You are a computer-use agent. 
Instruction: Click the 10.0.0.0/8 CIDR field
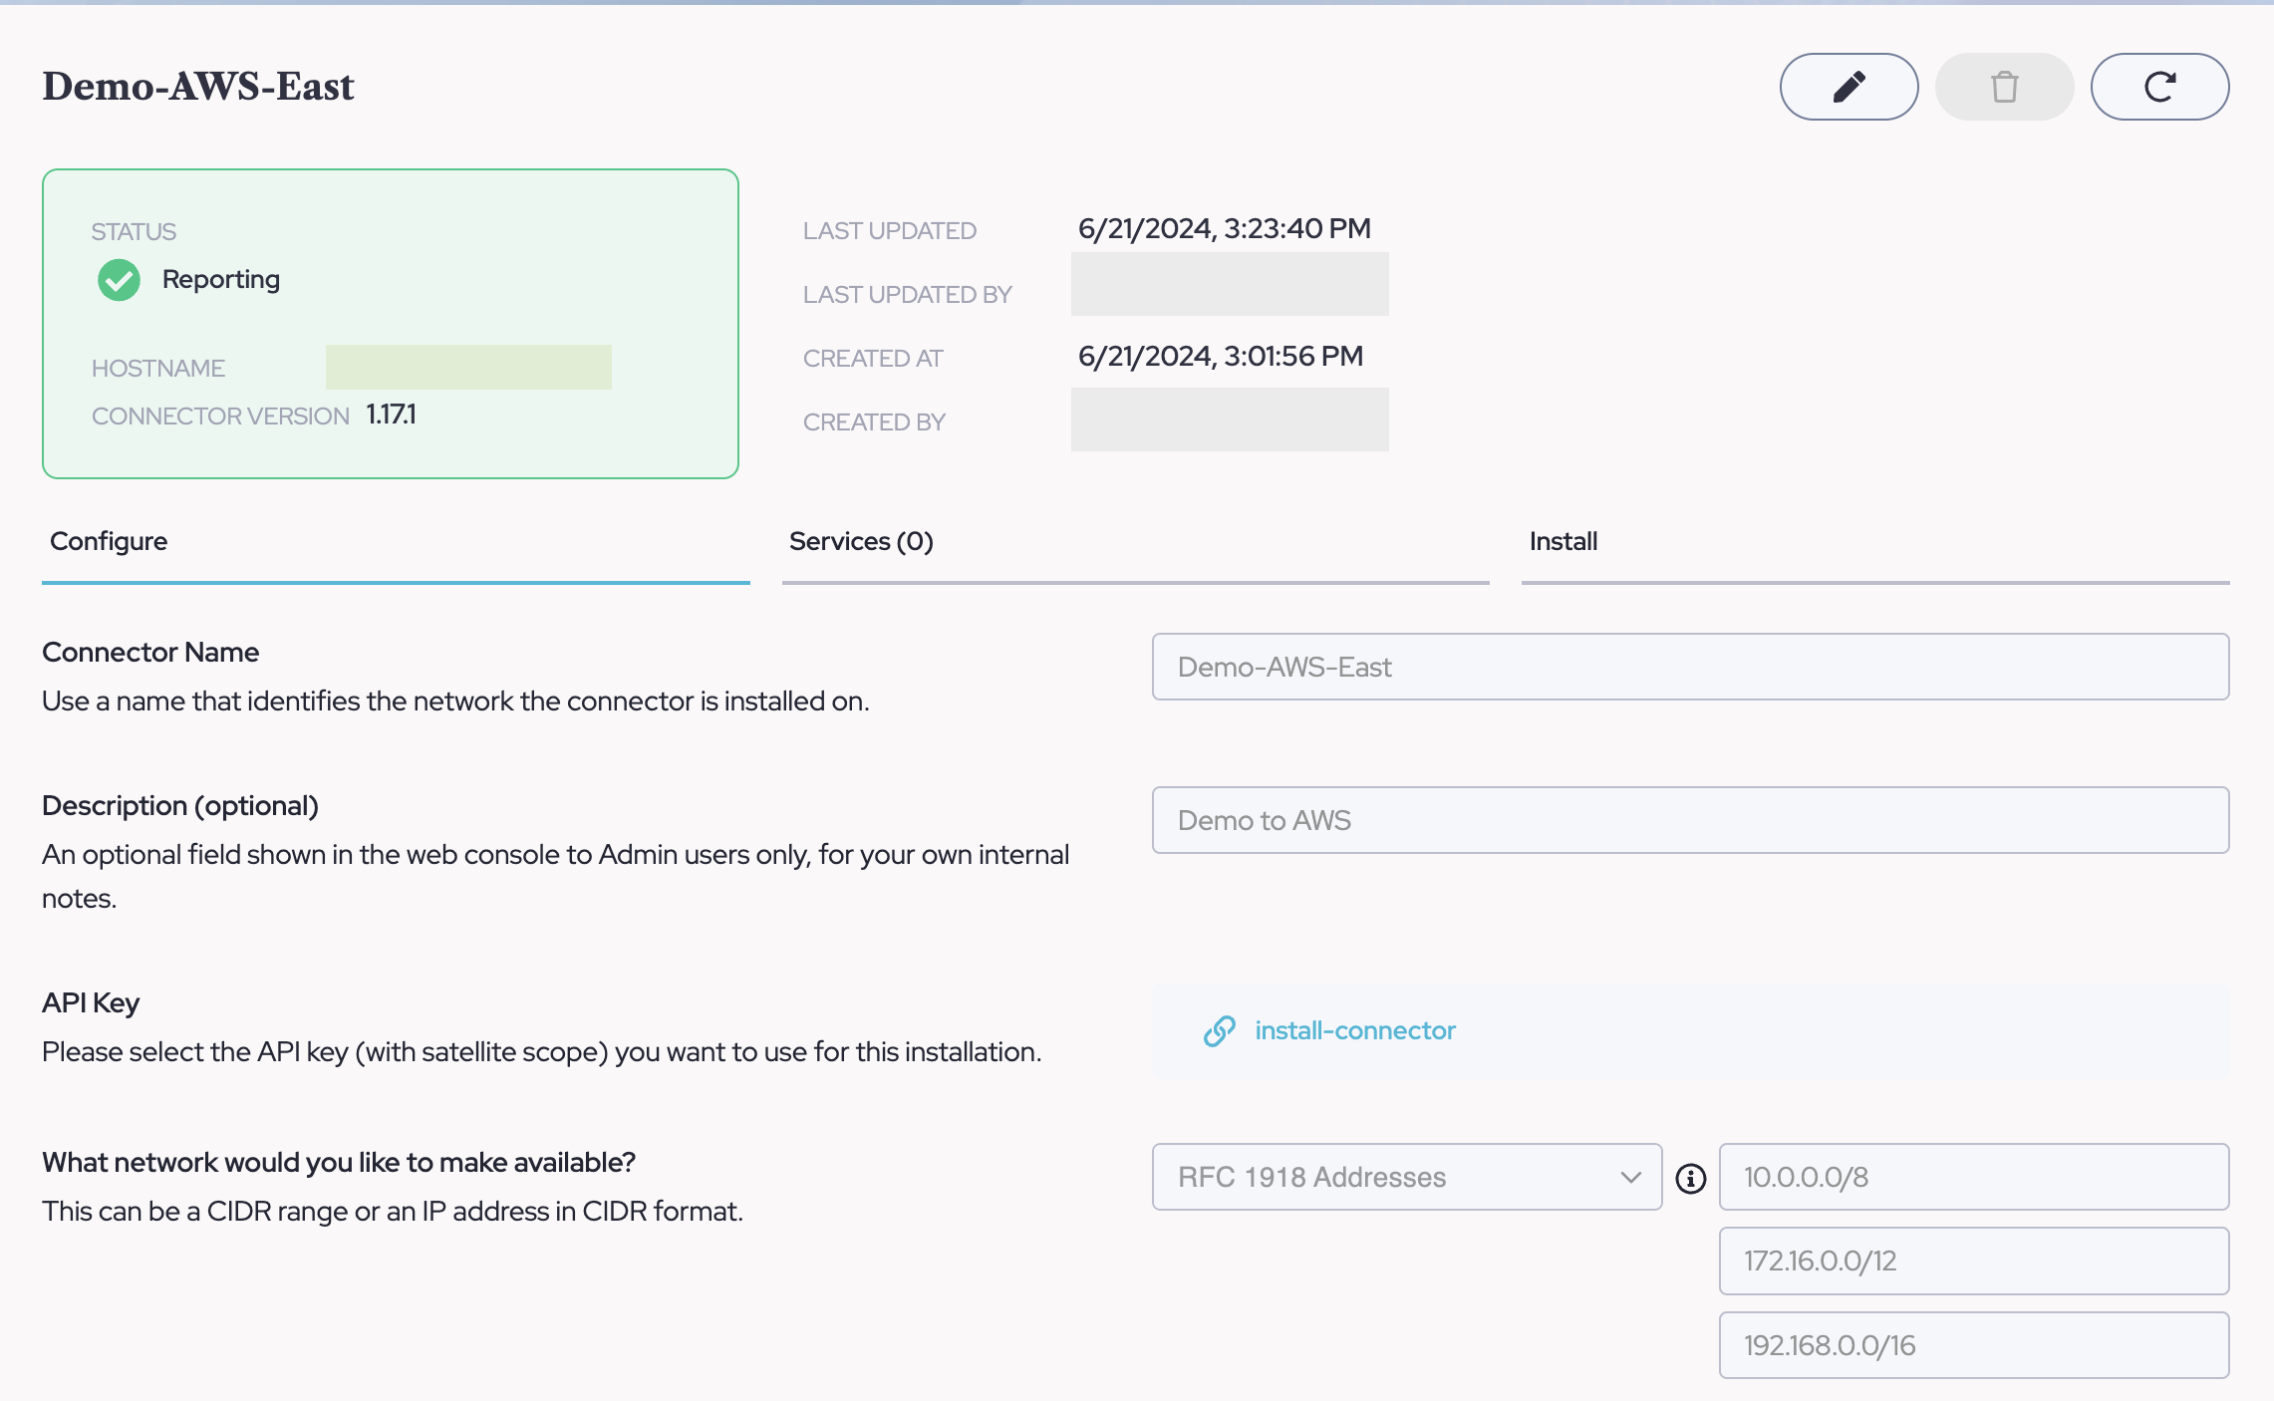coord(1973,1177)
